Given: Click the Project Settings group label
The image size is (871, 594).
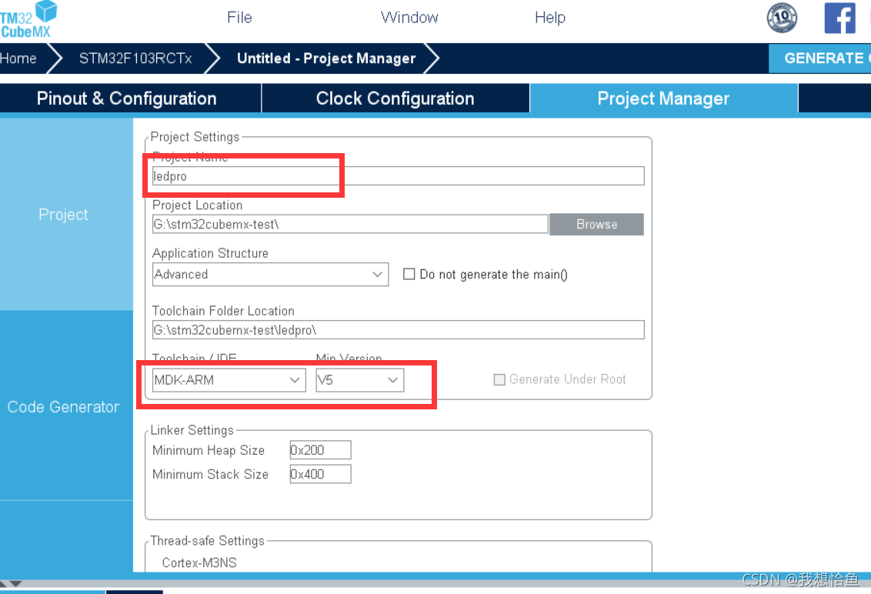Looking at the screenshot, I should (x=195, y=137).
